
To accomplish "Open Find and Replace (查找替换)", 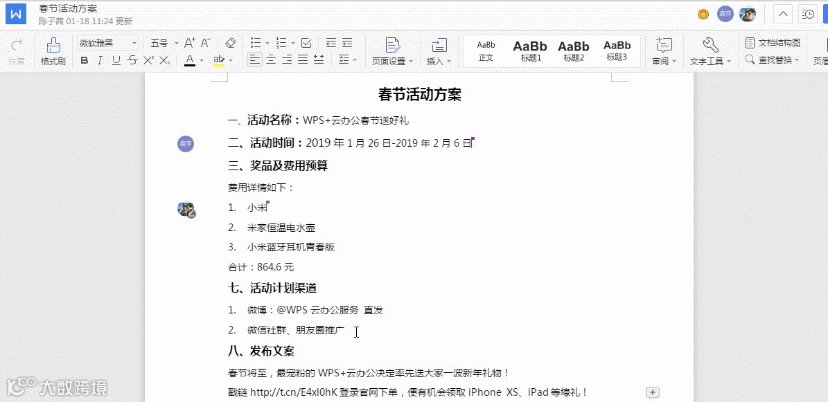I will [772, 60].
